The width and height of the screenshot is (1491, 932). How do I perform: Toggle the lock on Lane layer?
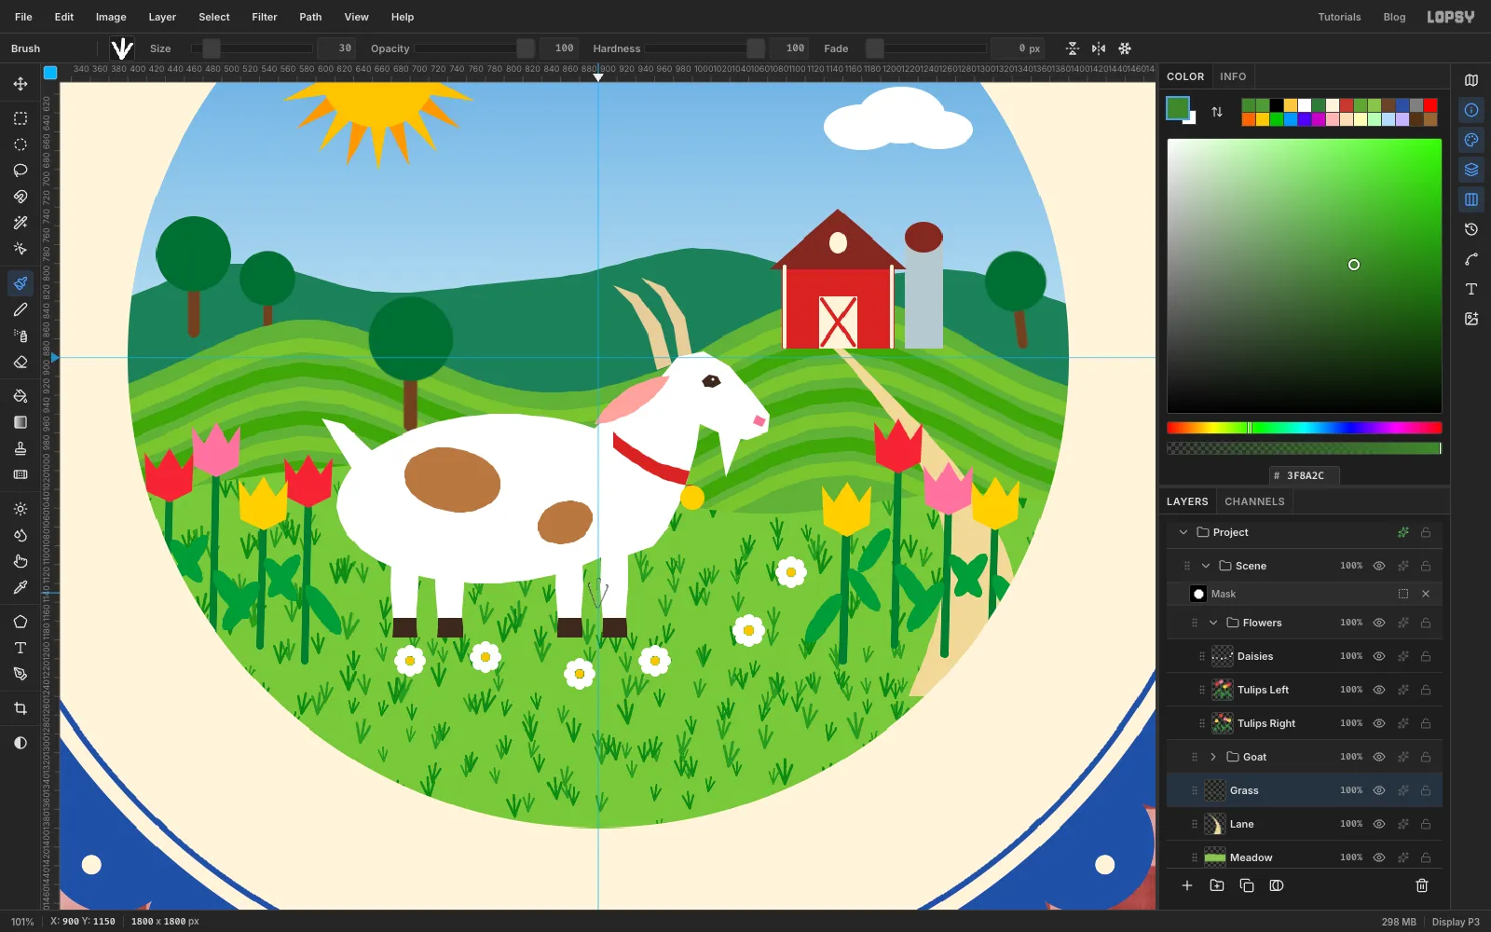pos(1426,824)
